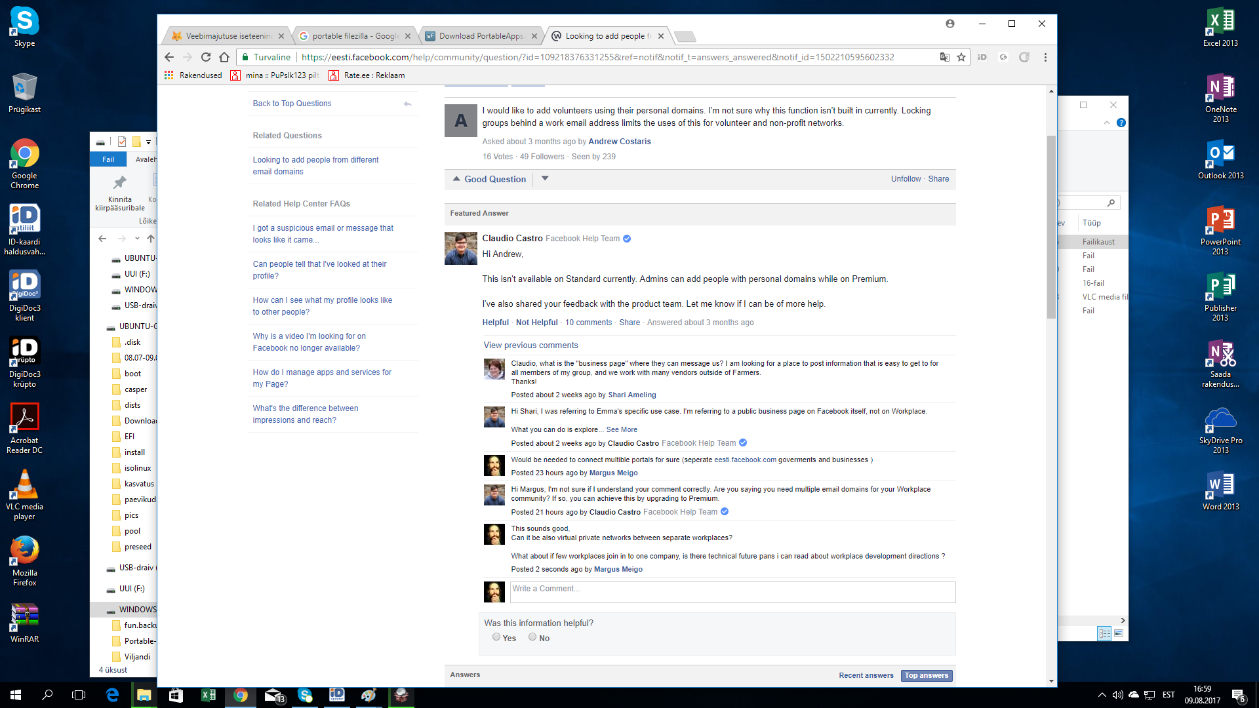
Task: Select Yes for information helpful
Action: click(496, 637)
